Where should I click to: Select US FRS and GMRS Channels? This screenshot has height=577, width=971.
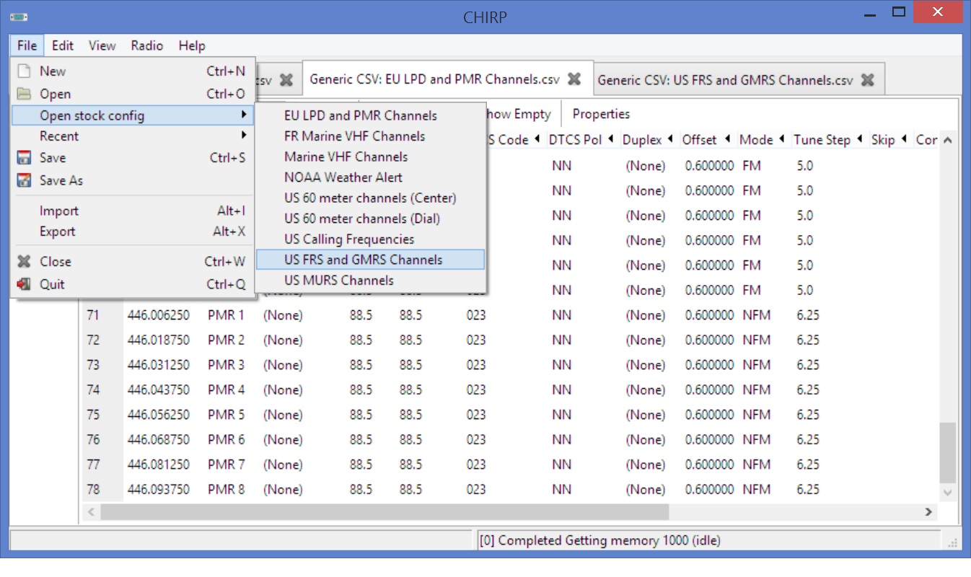[x=363, y=260]
